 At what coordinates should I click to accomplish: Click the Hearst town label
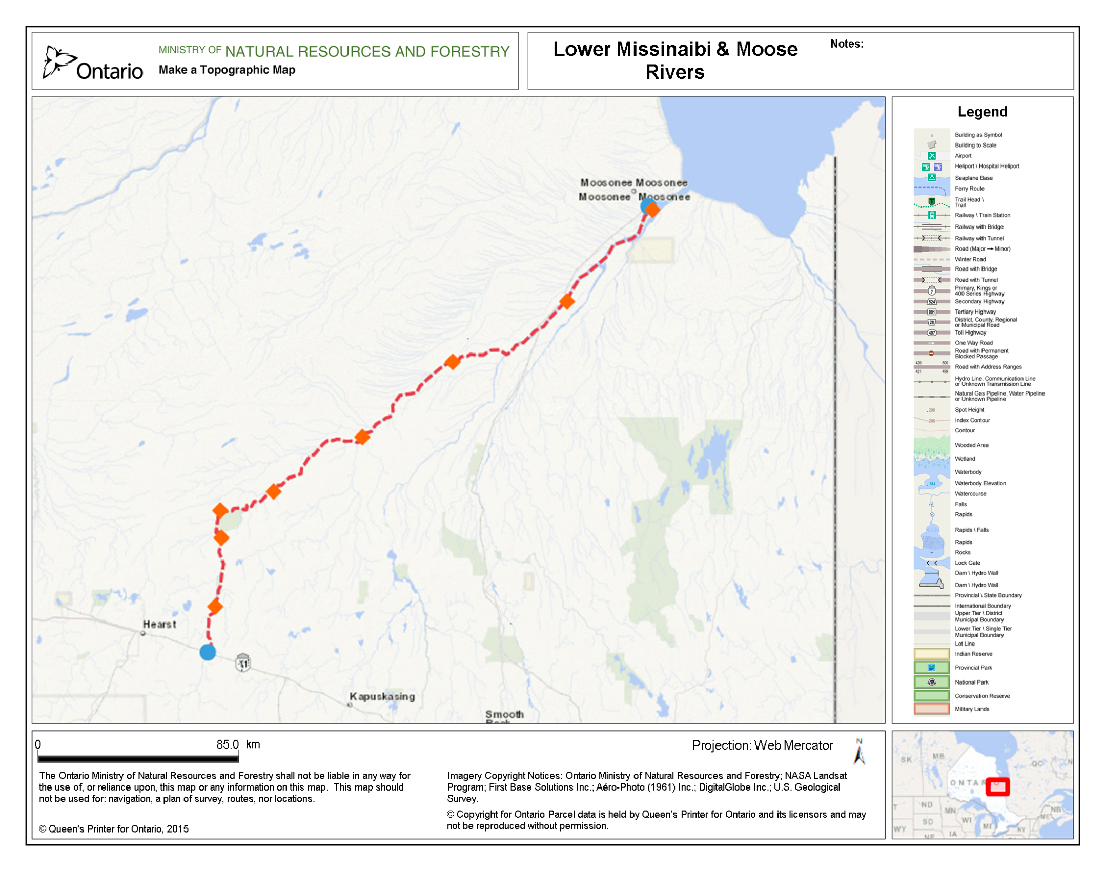(159, 625)
